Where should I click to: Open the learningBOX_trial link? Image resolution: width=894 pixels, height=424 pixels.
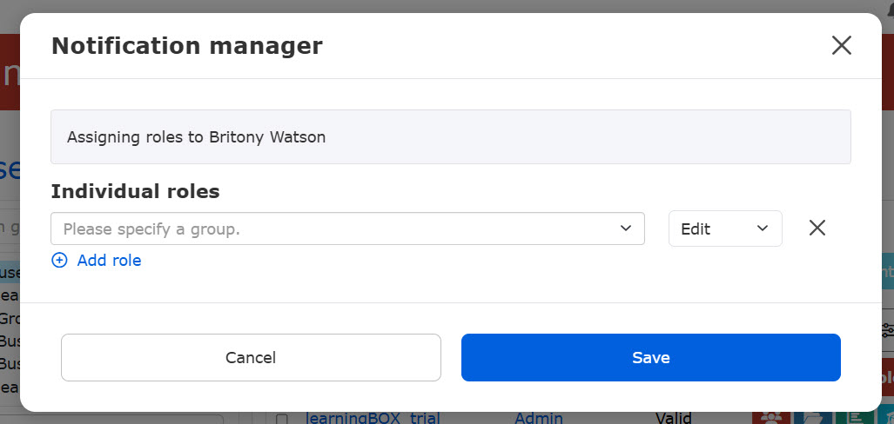[373, 419]
